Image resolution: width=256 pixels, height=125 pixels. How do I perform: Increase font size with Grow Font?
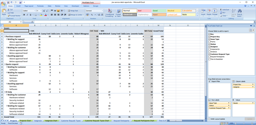pyautogui.click(x=44, y=11)
